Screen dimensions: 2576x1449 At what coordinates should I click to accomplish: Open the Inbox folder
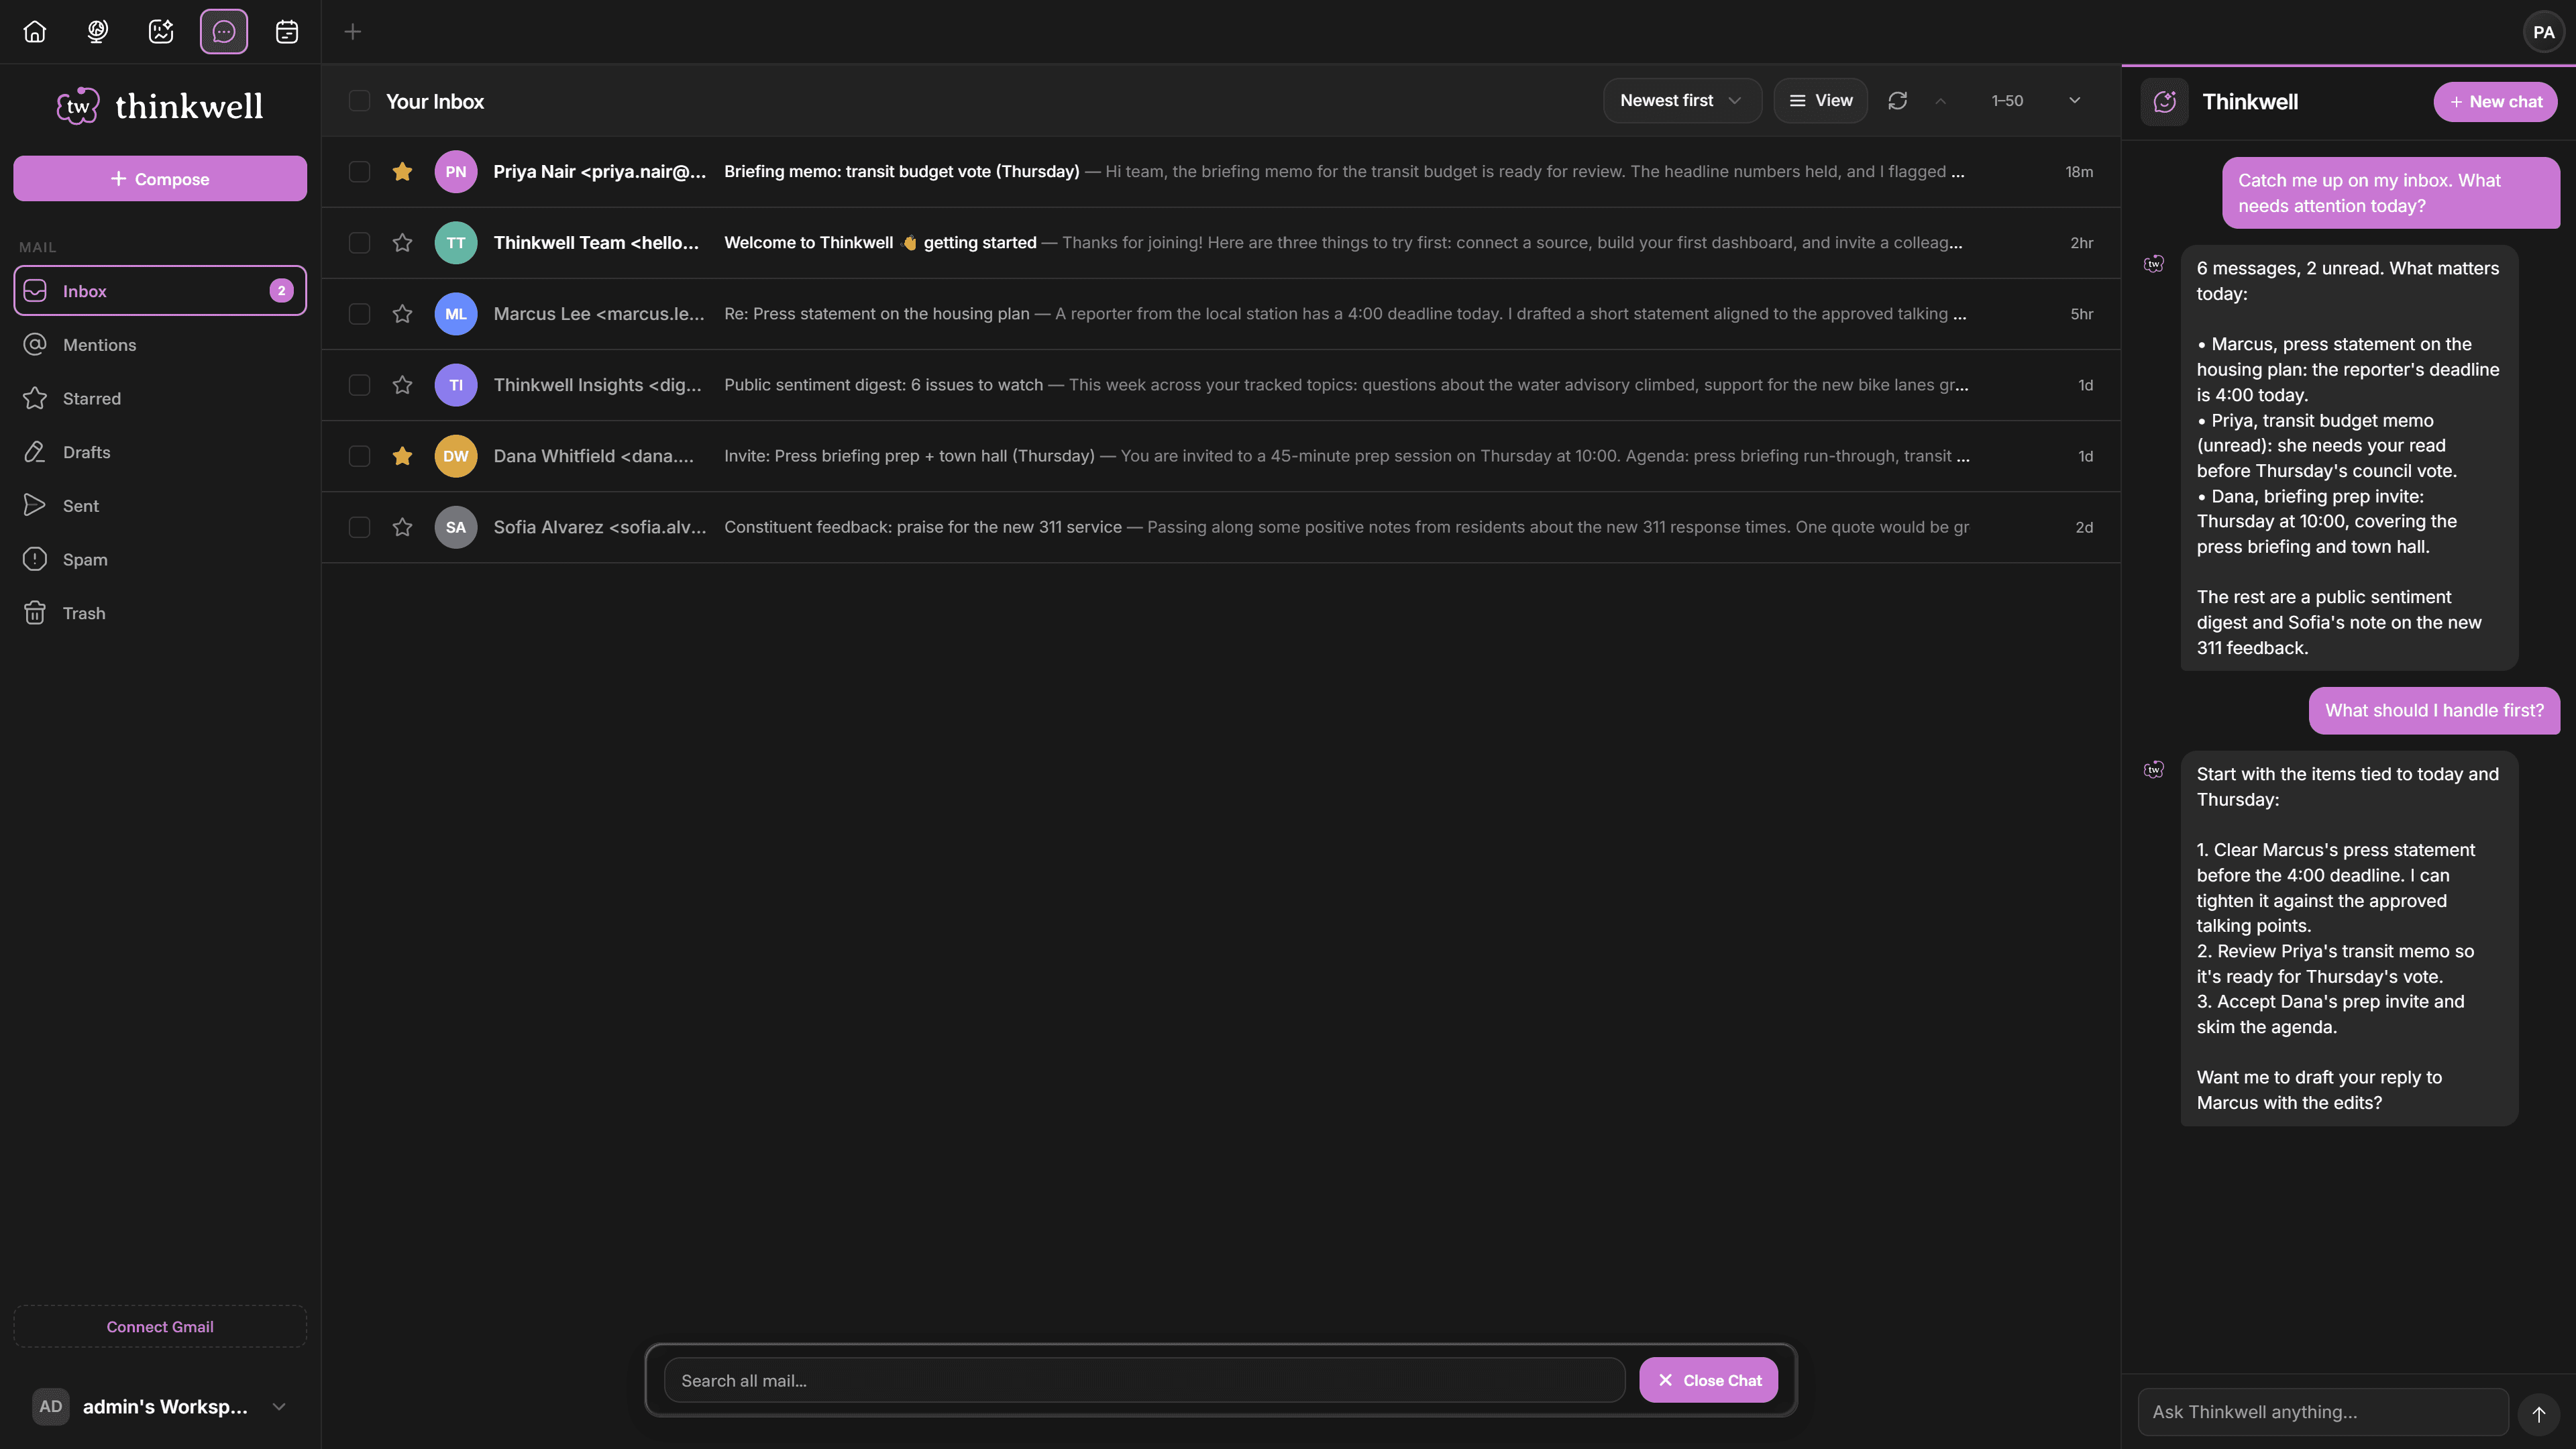160,291
